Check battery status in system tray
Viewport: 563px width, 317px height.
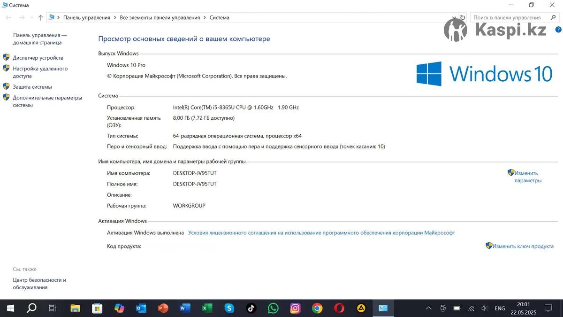[457, 309]
